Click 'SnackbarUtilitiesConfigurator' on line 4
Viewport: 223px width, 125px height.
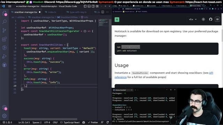59,31
